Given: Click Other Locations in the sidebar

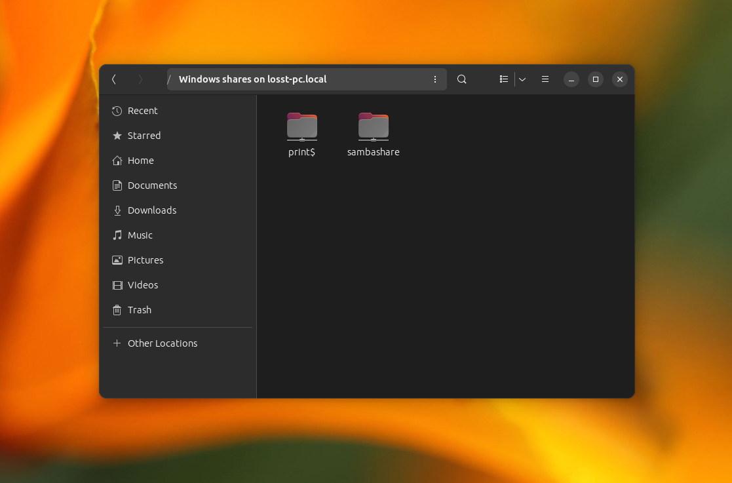Looking at the screenshot, I should coord(162,343).
